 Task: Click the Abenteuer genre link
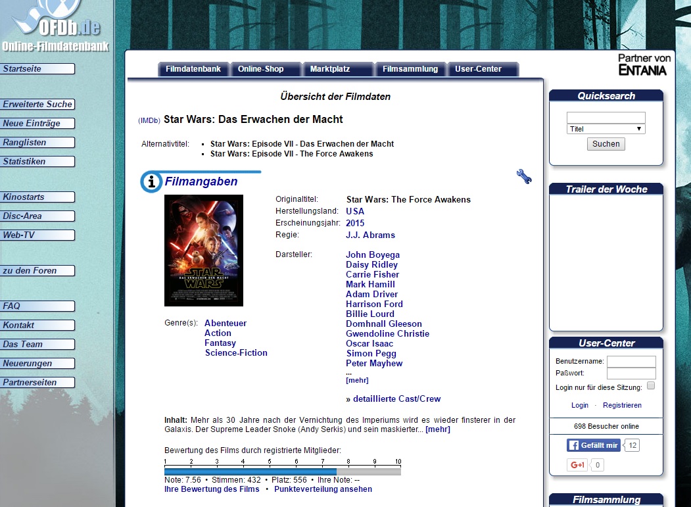[226, 323]
